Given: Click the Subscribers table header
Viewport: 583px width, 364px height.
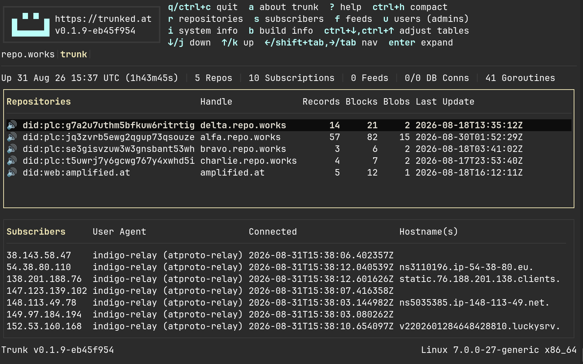Looking at the screenshot, I should pos(36,232).
